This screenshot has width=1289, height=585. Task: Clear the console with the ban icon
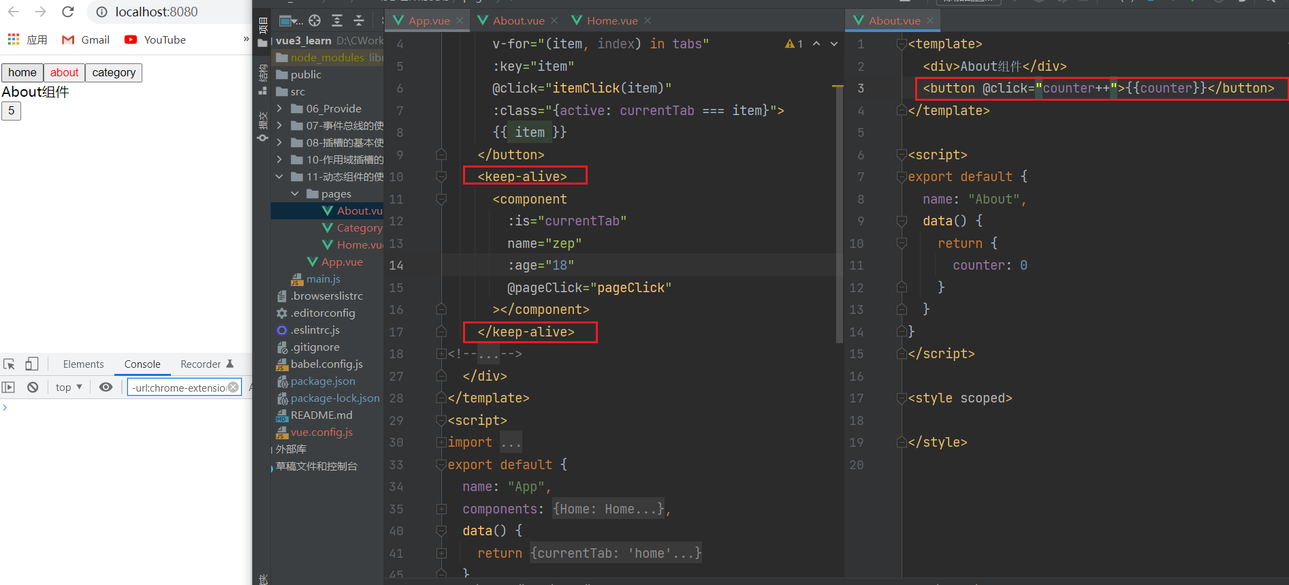[33, 387]
